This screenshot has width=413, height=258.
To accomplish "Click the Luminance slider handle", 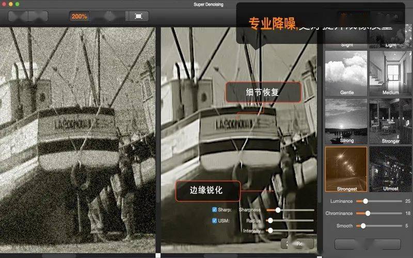I will [x=366, y=201].
